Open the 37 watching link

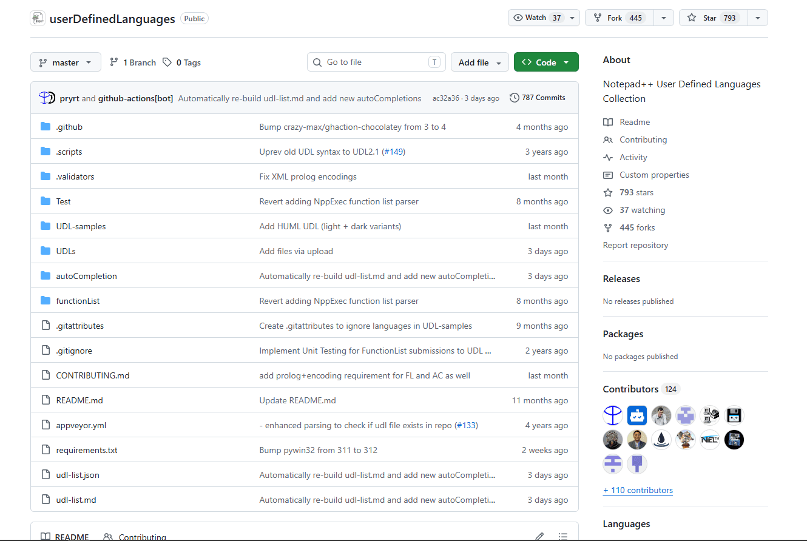[642, 210]
